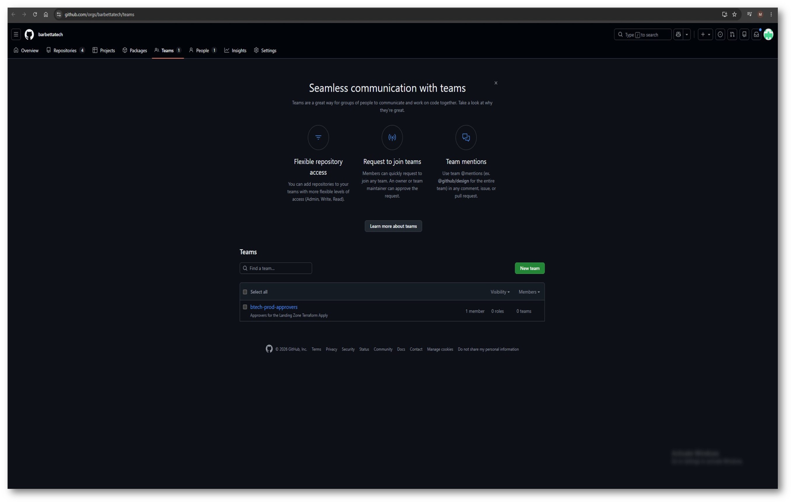Click Do not share my personal information
The width and height of the screenshot is (793, 504).
click(x=488, y=349)
